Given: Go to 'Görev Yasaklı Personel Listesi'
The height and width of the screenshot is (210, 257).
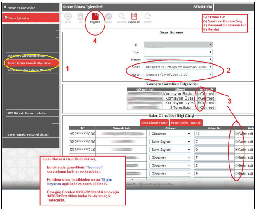Looking at the screenshot, I should 28,134.
